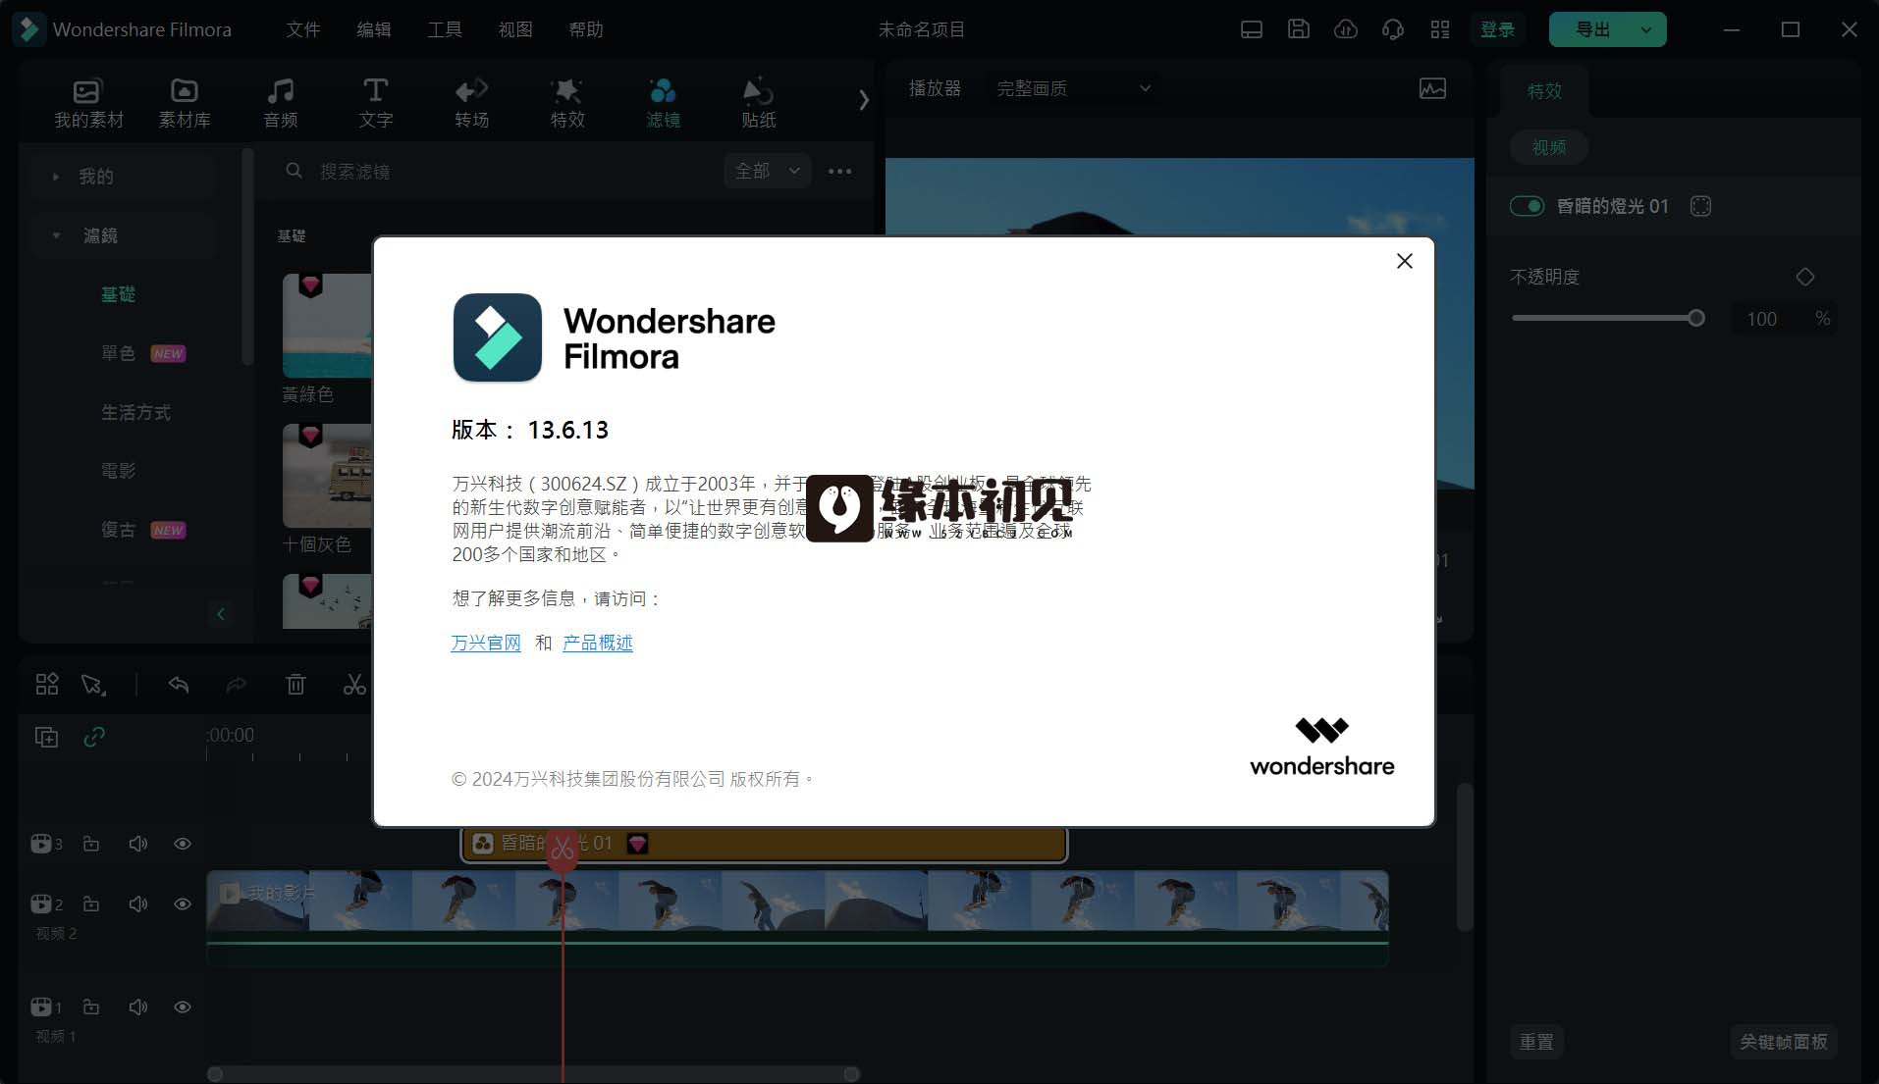1879x1084 pixels.
Task: Open the Audio (音频) panel
Action: coord(281,103)
